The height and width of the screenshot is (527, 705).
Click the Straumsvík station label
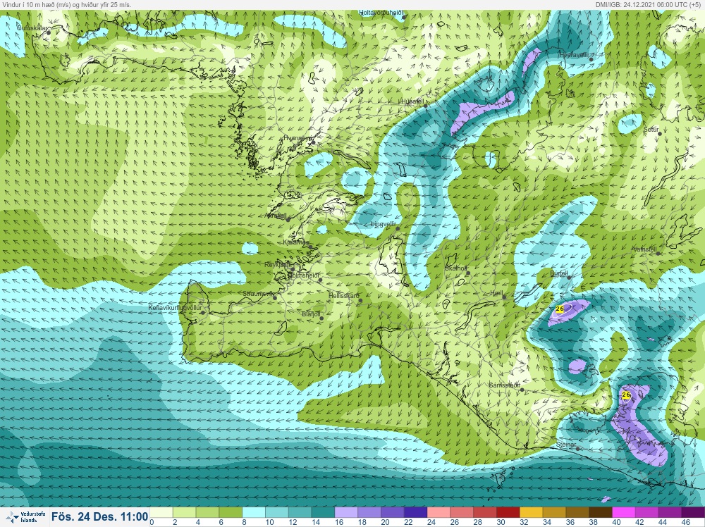(259, 293)
